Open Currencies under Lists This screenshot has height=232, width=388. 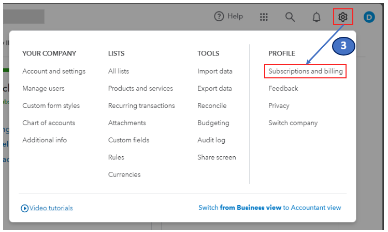click(x=124, y=174)
